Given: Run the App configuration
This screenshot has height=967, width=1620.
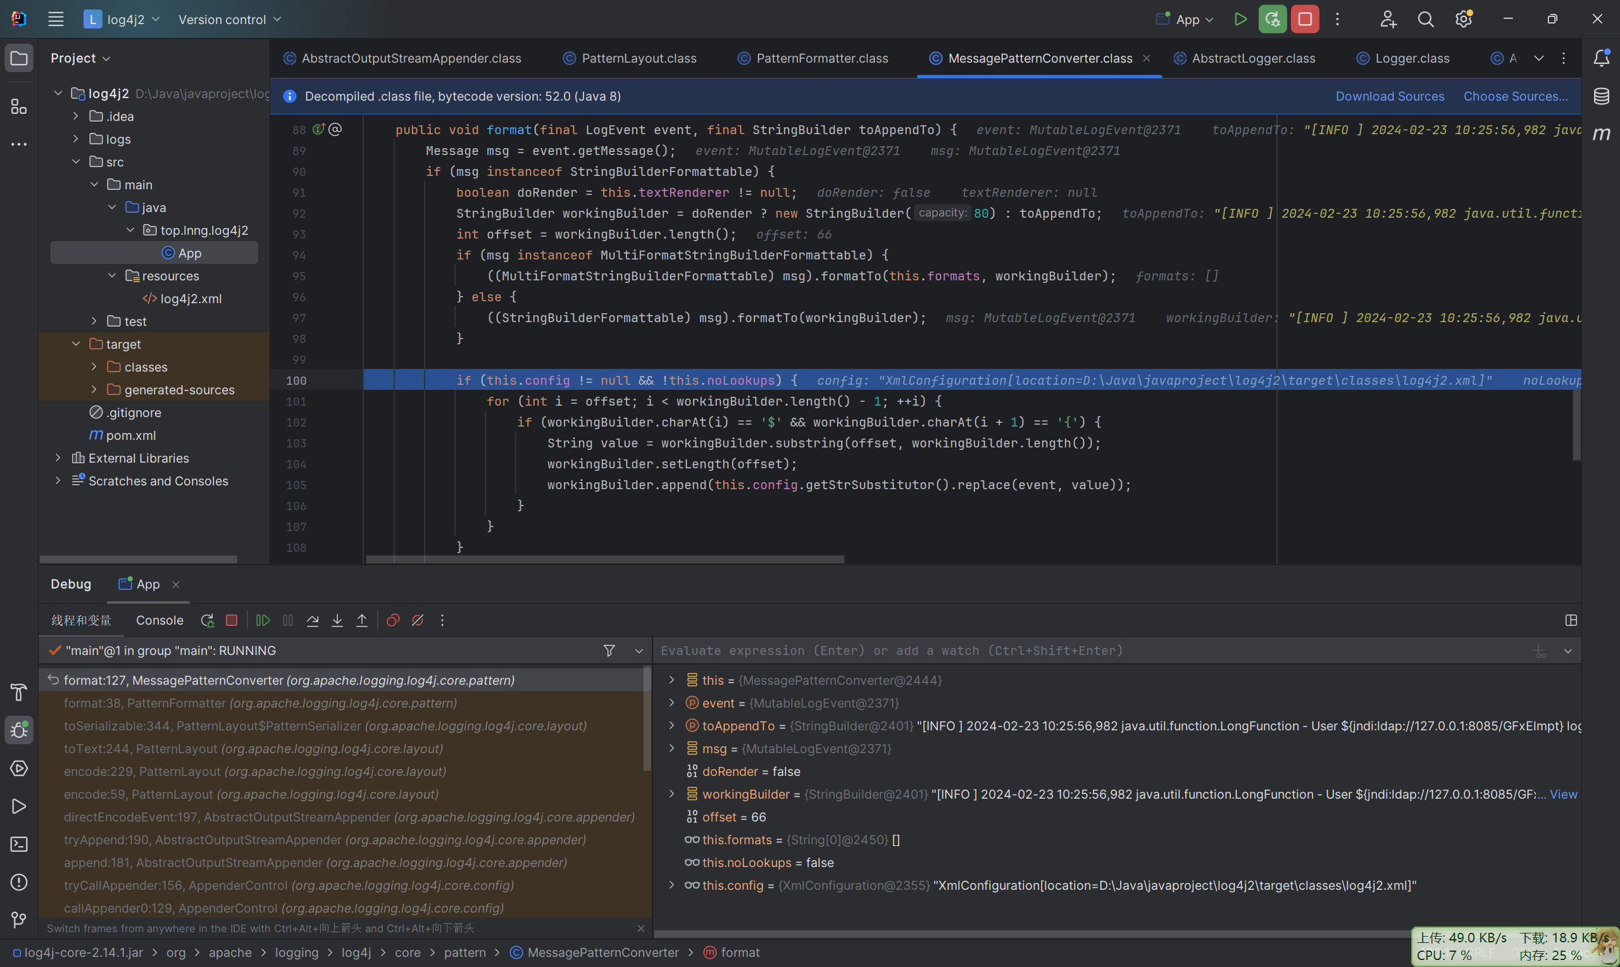Looking at the screenshot, I should click(x=1240, y=20).
